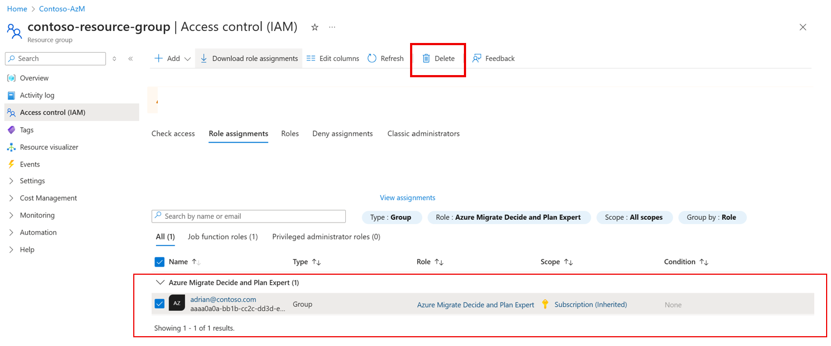Click the Tags purple tag icon
This screenshot has height=346, width=831.
pyautogui.click(x=11, y=130)
